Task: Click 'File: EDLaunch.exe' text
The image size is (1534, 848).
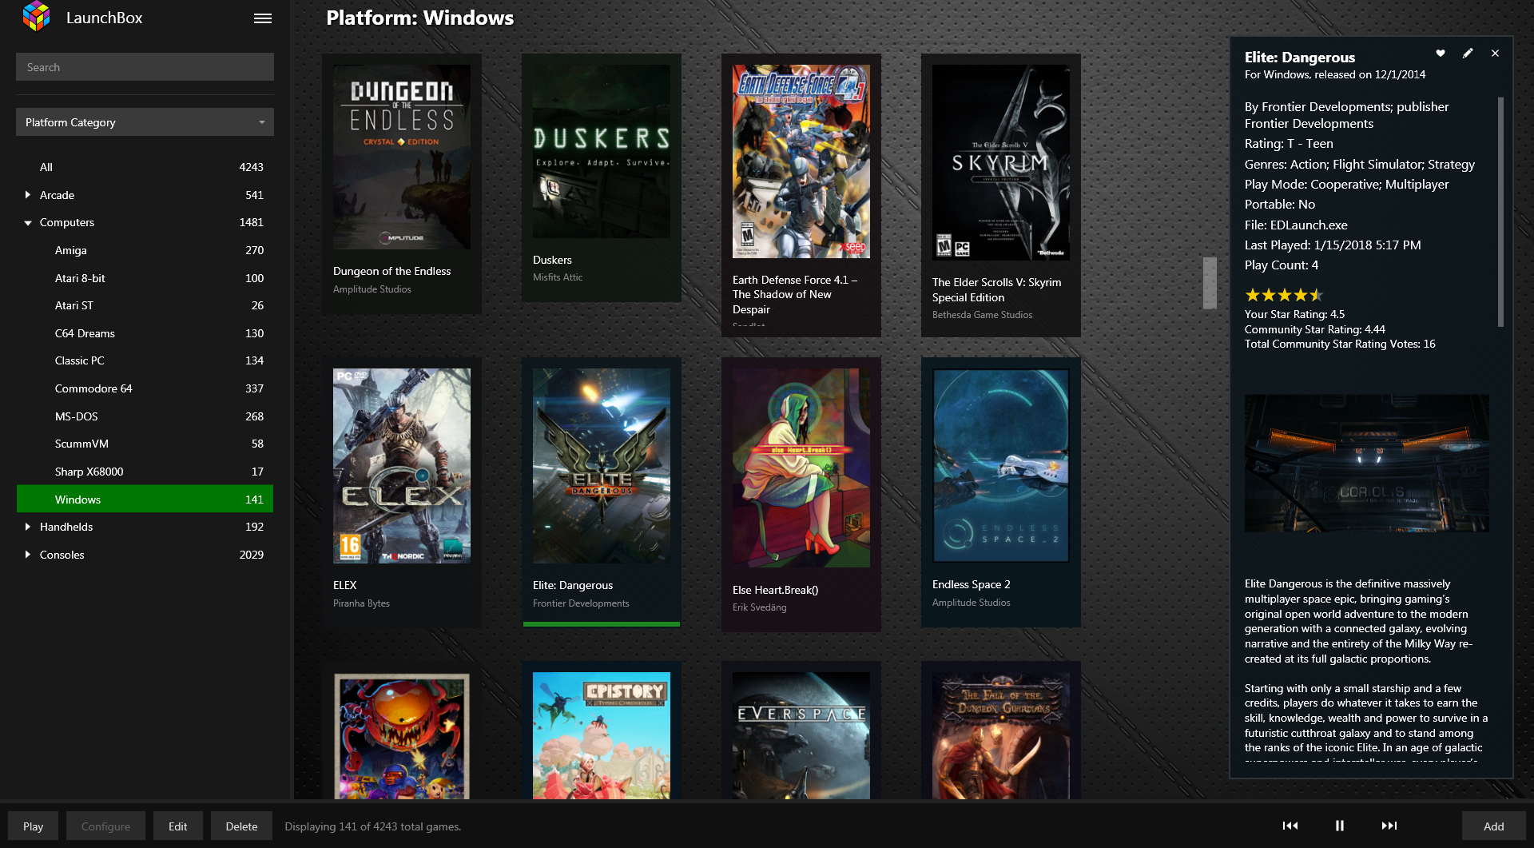Action: click(x=1296, y=225)
